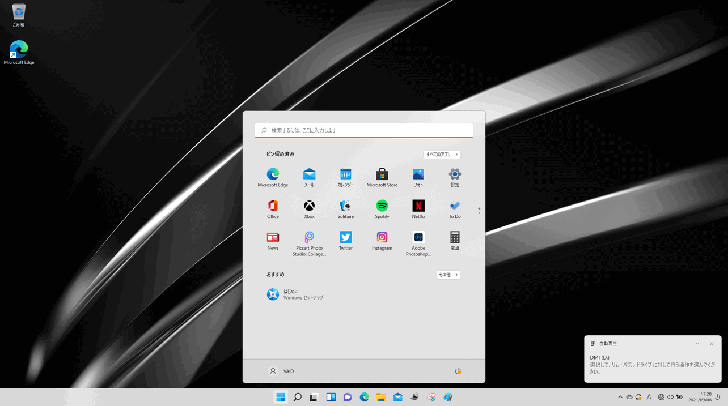Open the volume icon in tray
This screenshot has height=406, width=728.
coord(670,397)
